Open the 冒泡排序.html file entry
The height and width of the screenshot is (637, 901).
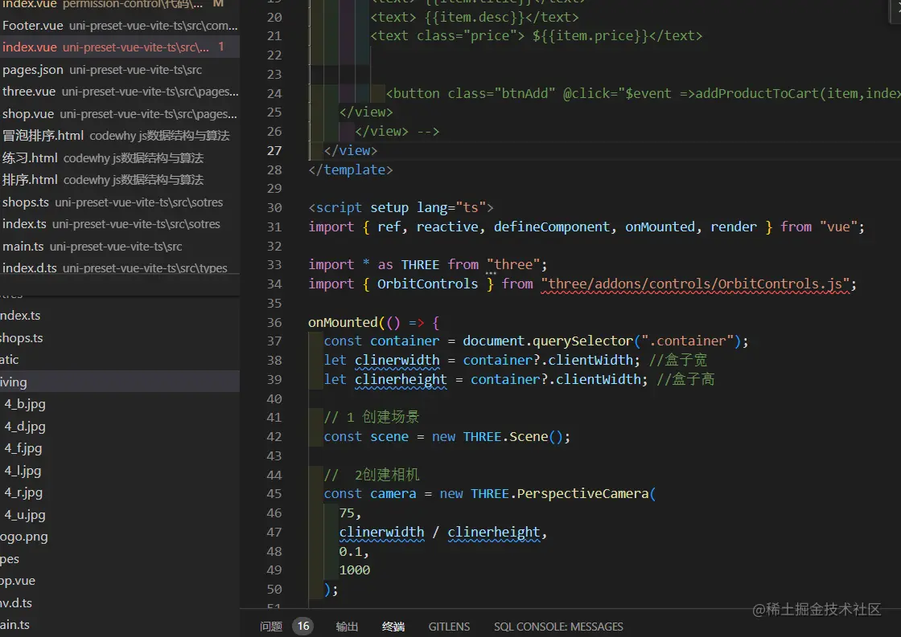tap(43, 136)
